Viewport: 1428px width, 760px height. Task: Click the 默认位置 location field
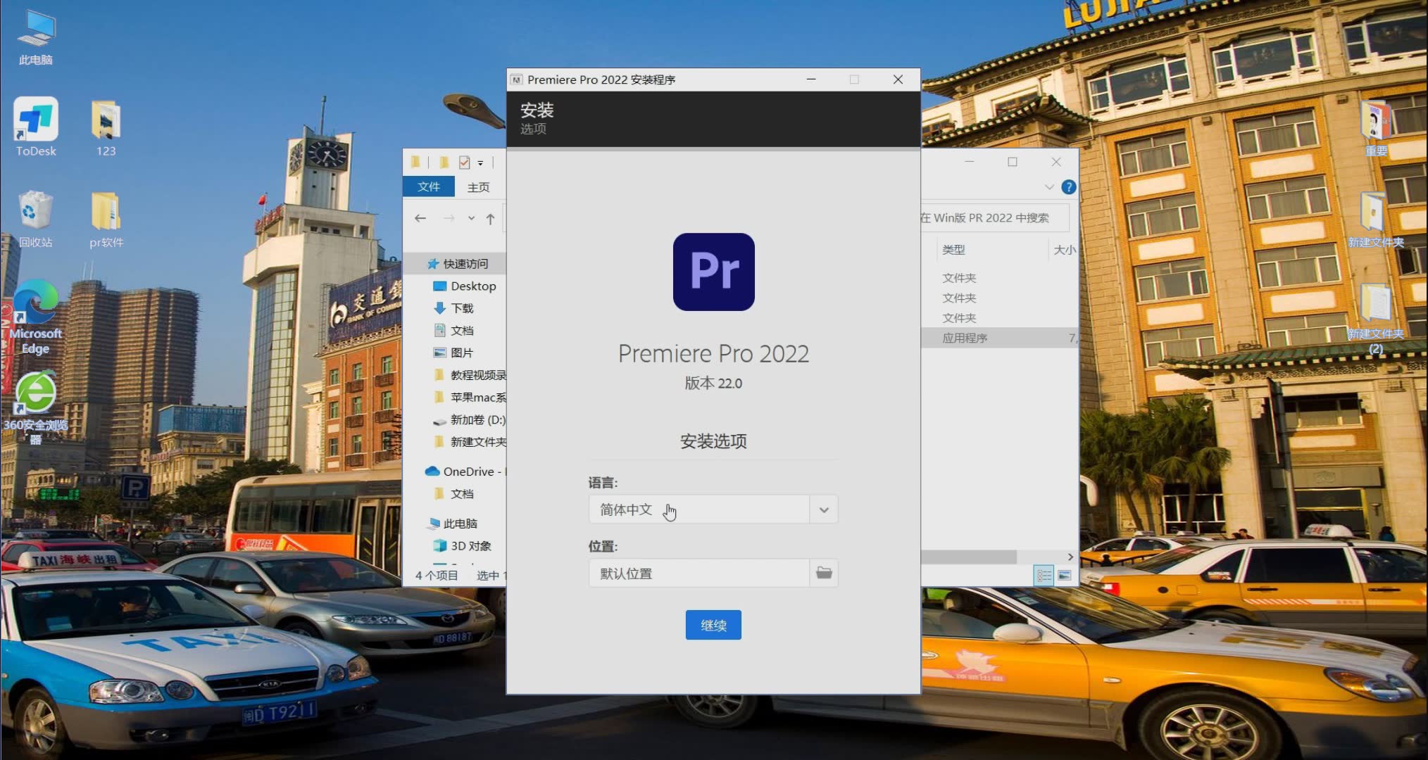coord(699,573)
